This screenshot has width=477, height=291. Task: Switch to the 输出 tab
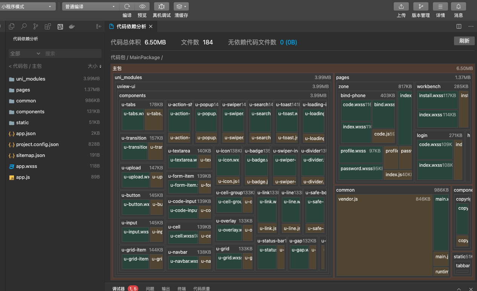(x=166, y=289)
